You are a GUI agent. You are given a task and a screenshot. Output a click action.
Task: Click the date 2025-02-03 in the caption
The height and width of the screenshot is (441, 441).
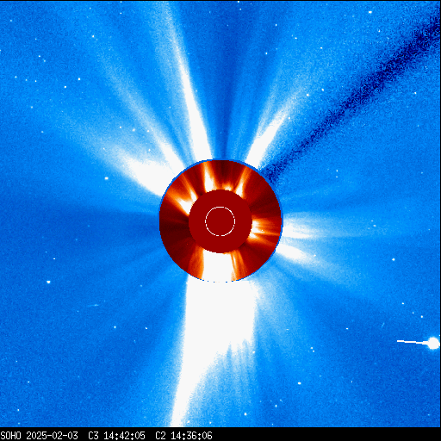click(52, 436)
